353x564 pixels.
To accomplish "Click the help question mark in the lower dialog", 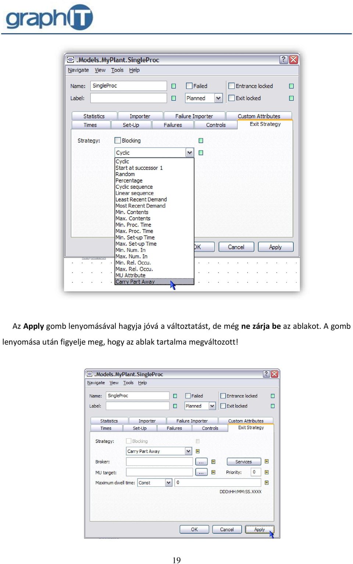I will coord(267,374).
